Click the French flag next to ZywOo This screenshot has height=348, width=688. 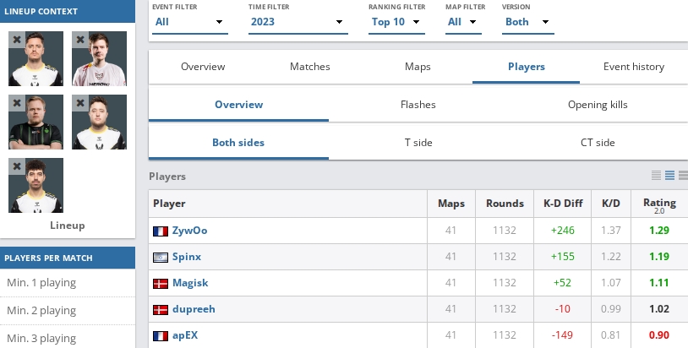point(161,231)
